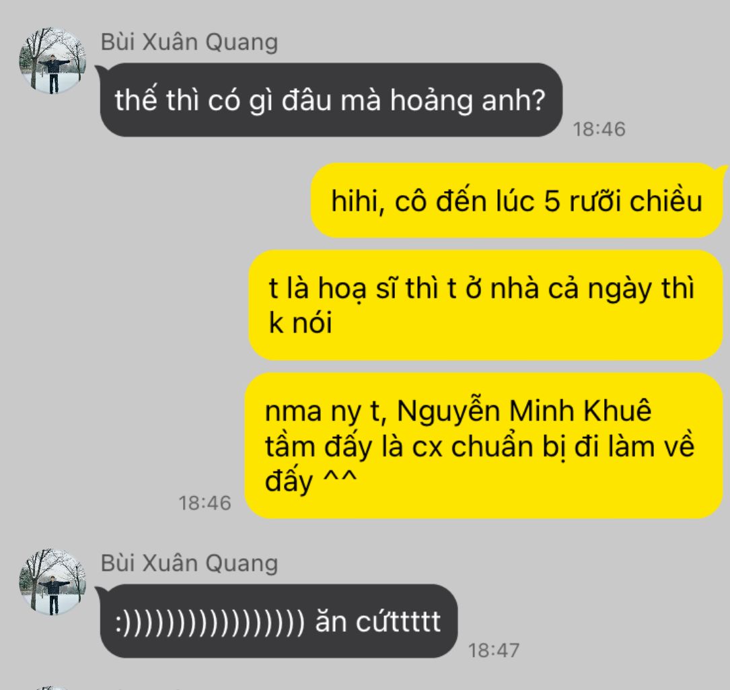The width and height of the screenshot is (730, 690).
Task: Click "5 rưỡi chiều" in the hihi message
Action: tap(623, 201)
